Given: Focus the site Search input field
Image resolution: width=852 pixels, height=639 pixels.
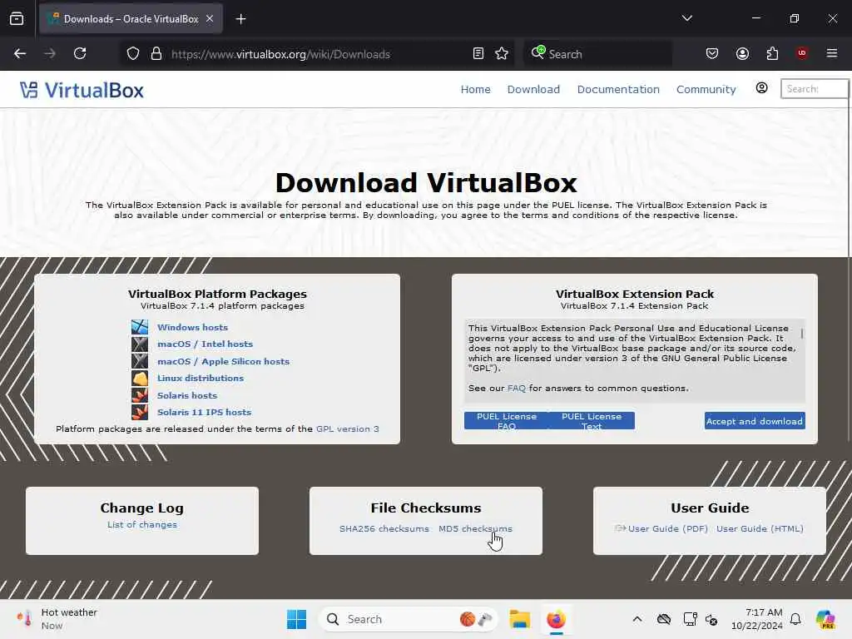Looking at the screenshot, I should (814, 88).
